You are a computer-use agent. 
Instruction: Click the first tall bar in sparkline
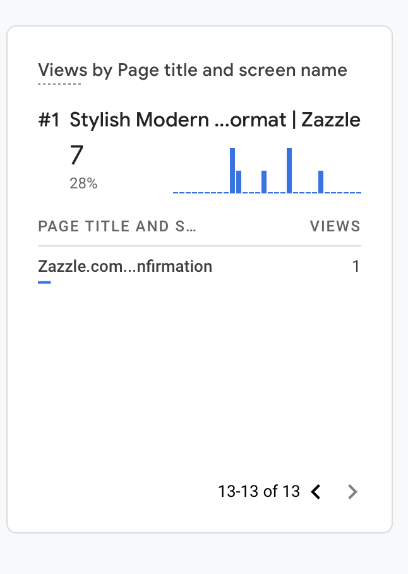coord(232,170)
